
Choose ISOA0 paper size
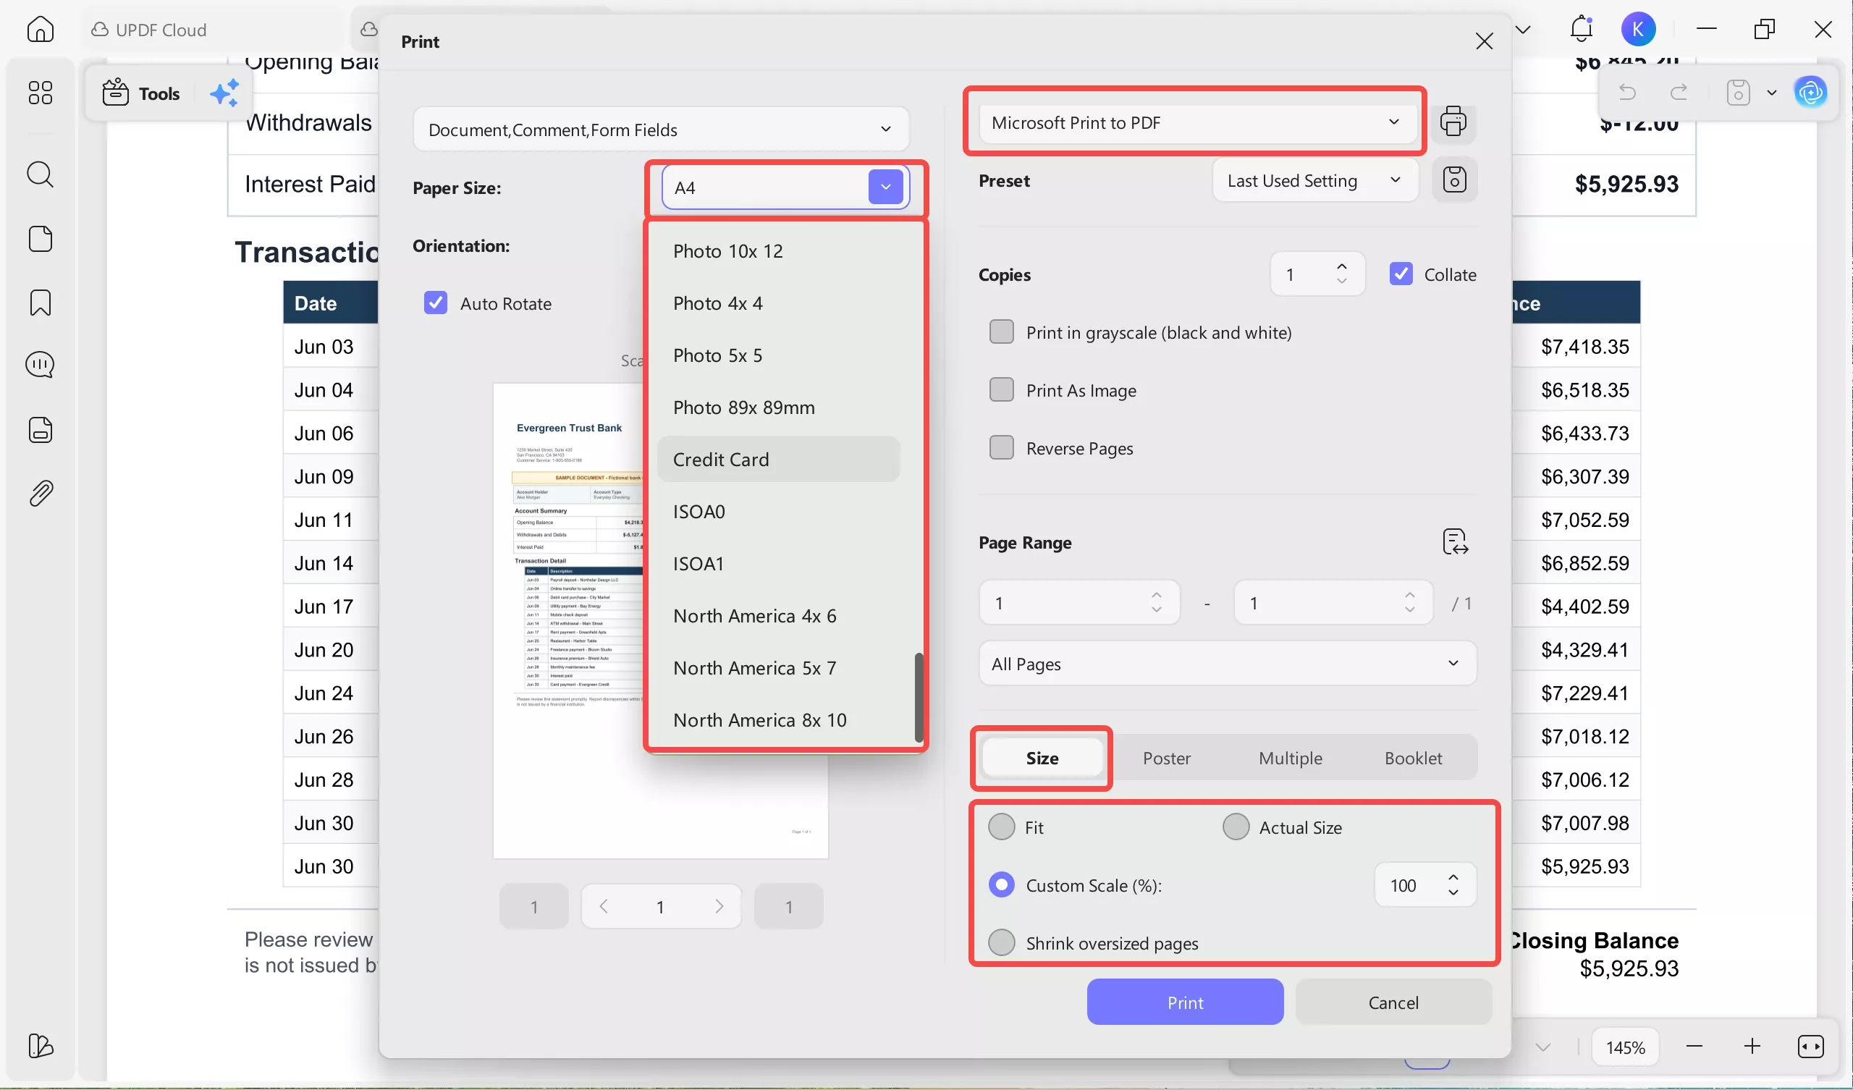[778, 511]
